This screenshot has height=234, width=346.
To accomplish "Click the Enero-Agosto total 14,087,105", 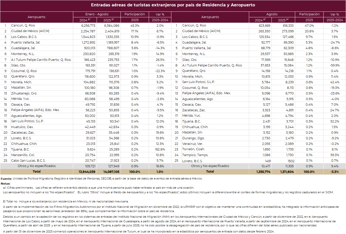I will click(x=111, y=172).
